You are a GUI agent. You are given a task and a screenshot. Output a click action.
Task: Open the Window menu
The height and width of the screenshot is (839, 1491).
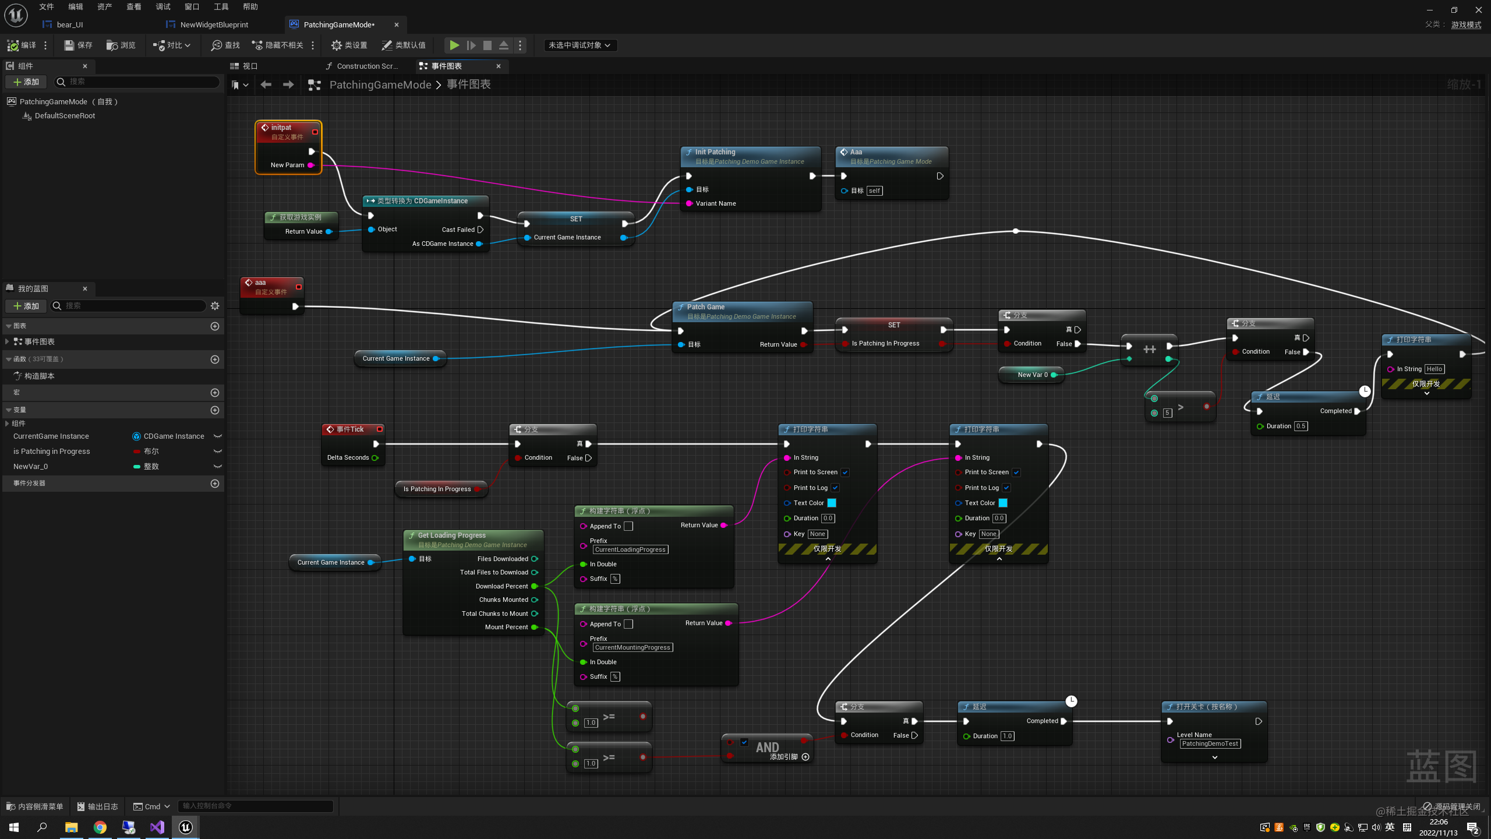click(192, 6)
